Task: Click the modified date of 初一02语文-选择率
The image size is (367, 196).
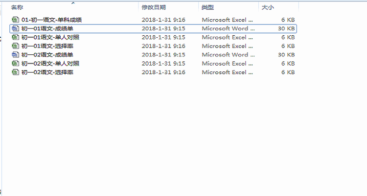Action: (163, 73)
